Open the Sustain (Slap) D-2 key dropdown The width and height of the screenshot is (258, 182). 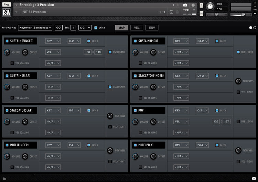tap(74, 76)
